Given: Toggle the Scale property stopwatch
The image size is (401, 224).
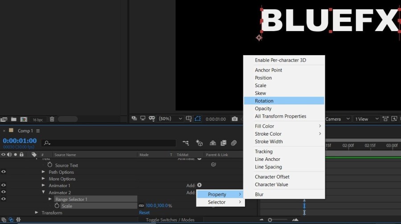Looking at the screenshot, I should (x=57, y=206).
